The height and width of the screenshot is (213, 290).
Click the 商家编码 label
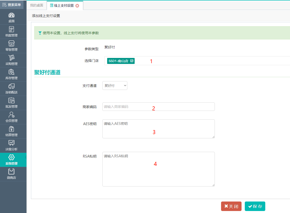(x=89, y=107)
